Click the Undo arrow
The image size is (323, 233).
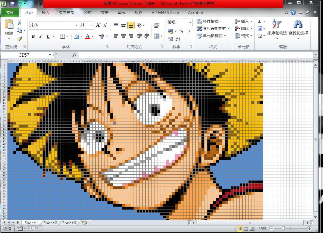pos(20,4)
